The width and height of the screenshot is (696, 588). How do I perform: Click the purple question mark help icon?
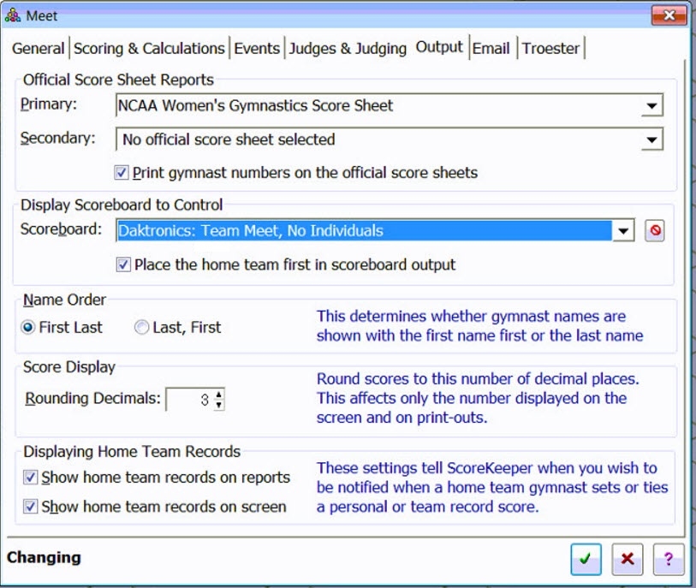668,559
